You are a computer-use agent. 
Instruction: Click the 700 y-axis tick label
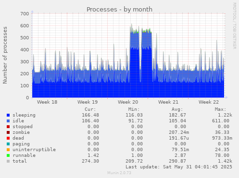(x=25, y=14)
